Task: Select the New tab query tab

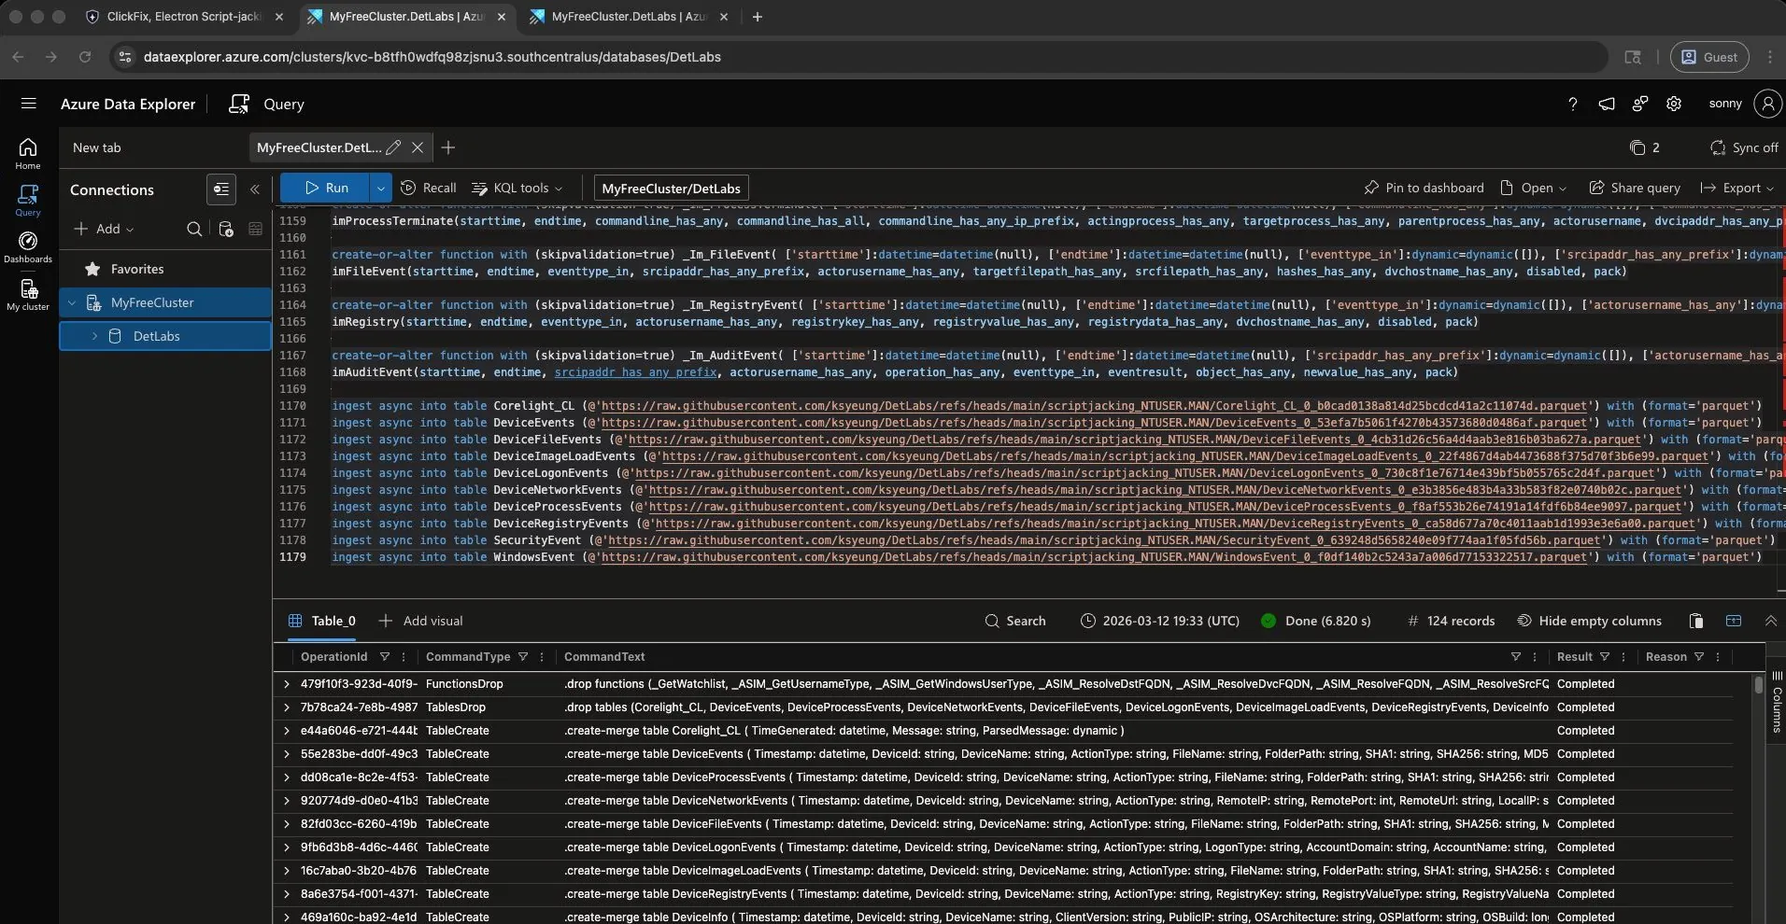Action: coord(97,147)
